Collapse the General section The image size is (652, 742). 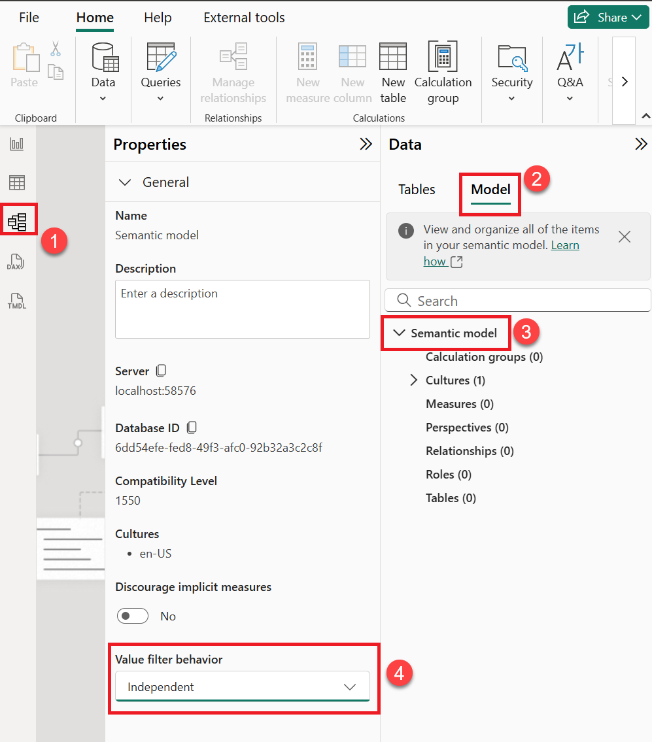(x=125, y=182)
